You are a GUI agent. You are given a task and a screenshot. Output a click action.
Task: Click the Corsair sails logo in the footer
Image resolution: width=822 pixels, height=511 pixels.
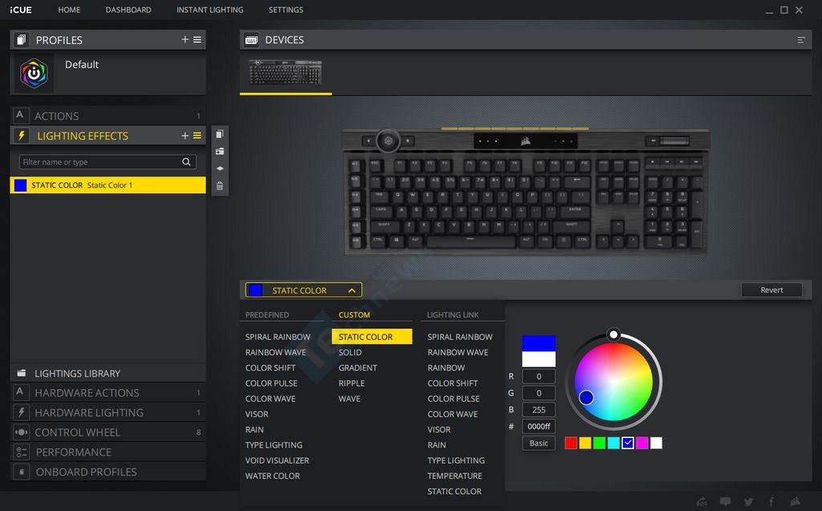[x=795, y=501]
